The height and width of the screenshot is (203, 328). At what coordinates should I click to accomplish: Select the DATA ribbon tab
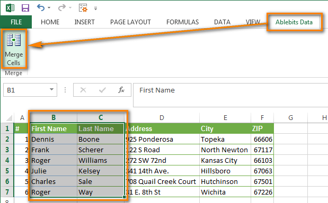tap(222, 22)
